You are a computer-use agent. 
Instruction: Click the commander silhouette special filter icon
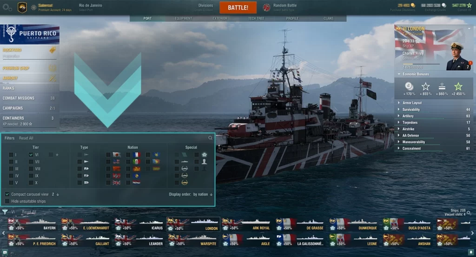tap(205, 162)
